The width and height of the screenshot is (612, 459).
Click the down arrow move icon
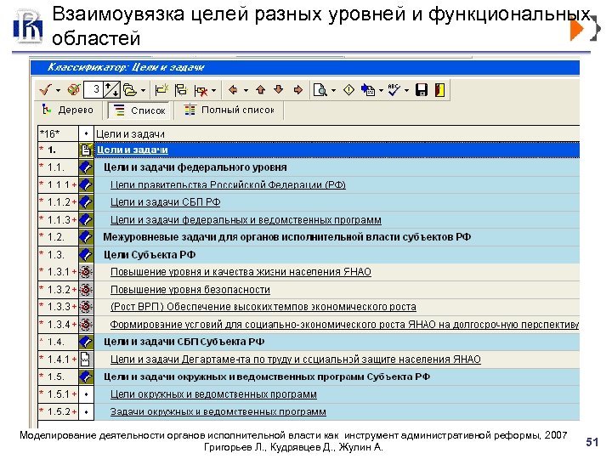pyautogui.click(x=278, y=90)
